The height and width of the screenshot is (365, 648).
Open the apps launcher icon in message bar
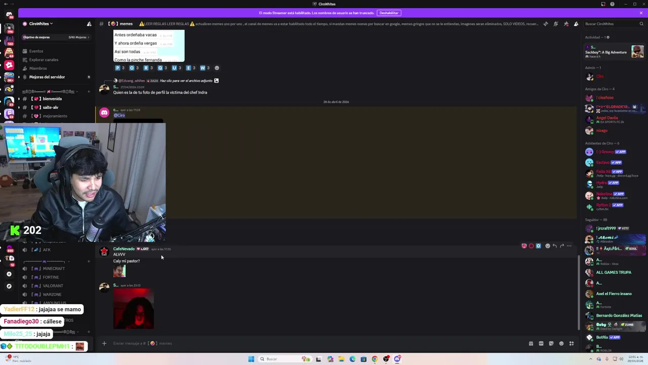point(571,343)
